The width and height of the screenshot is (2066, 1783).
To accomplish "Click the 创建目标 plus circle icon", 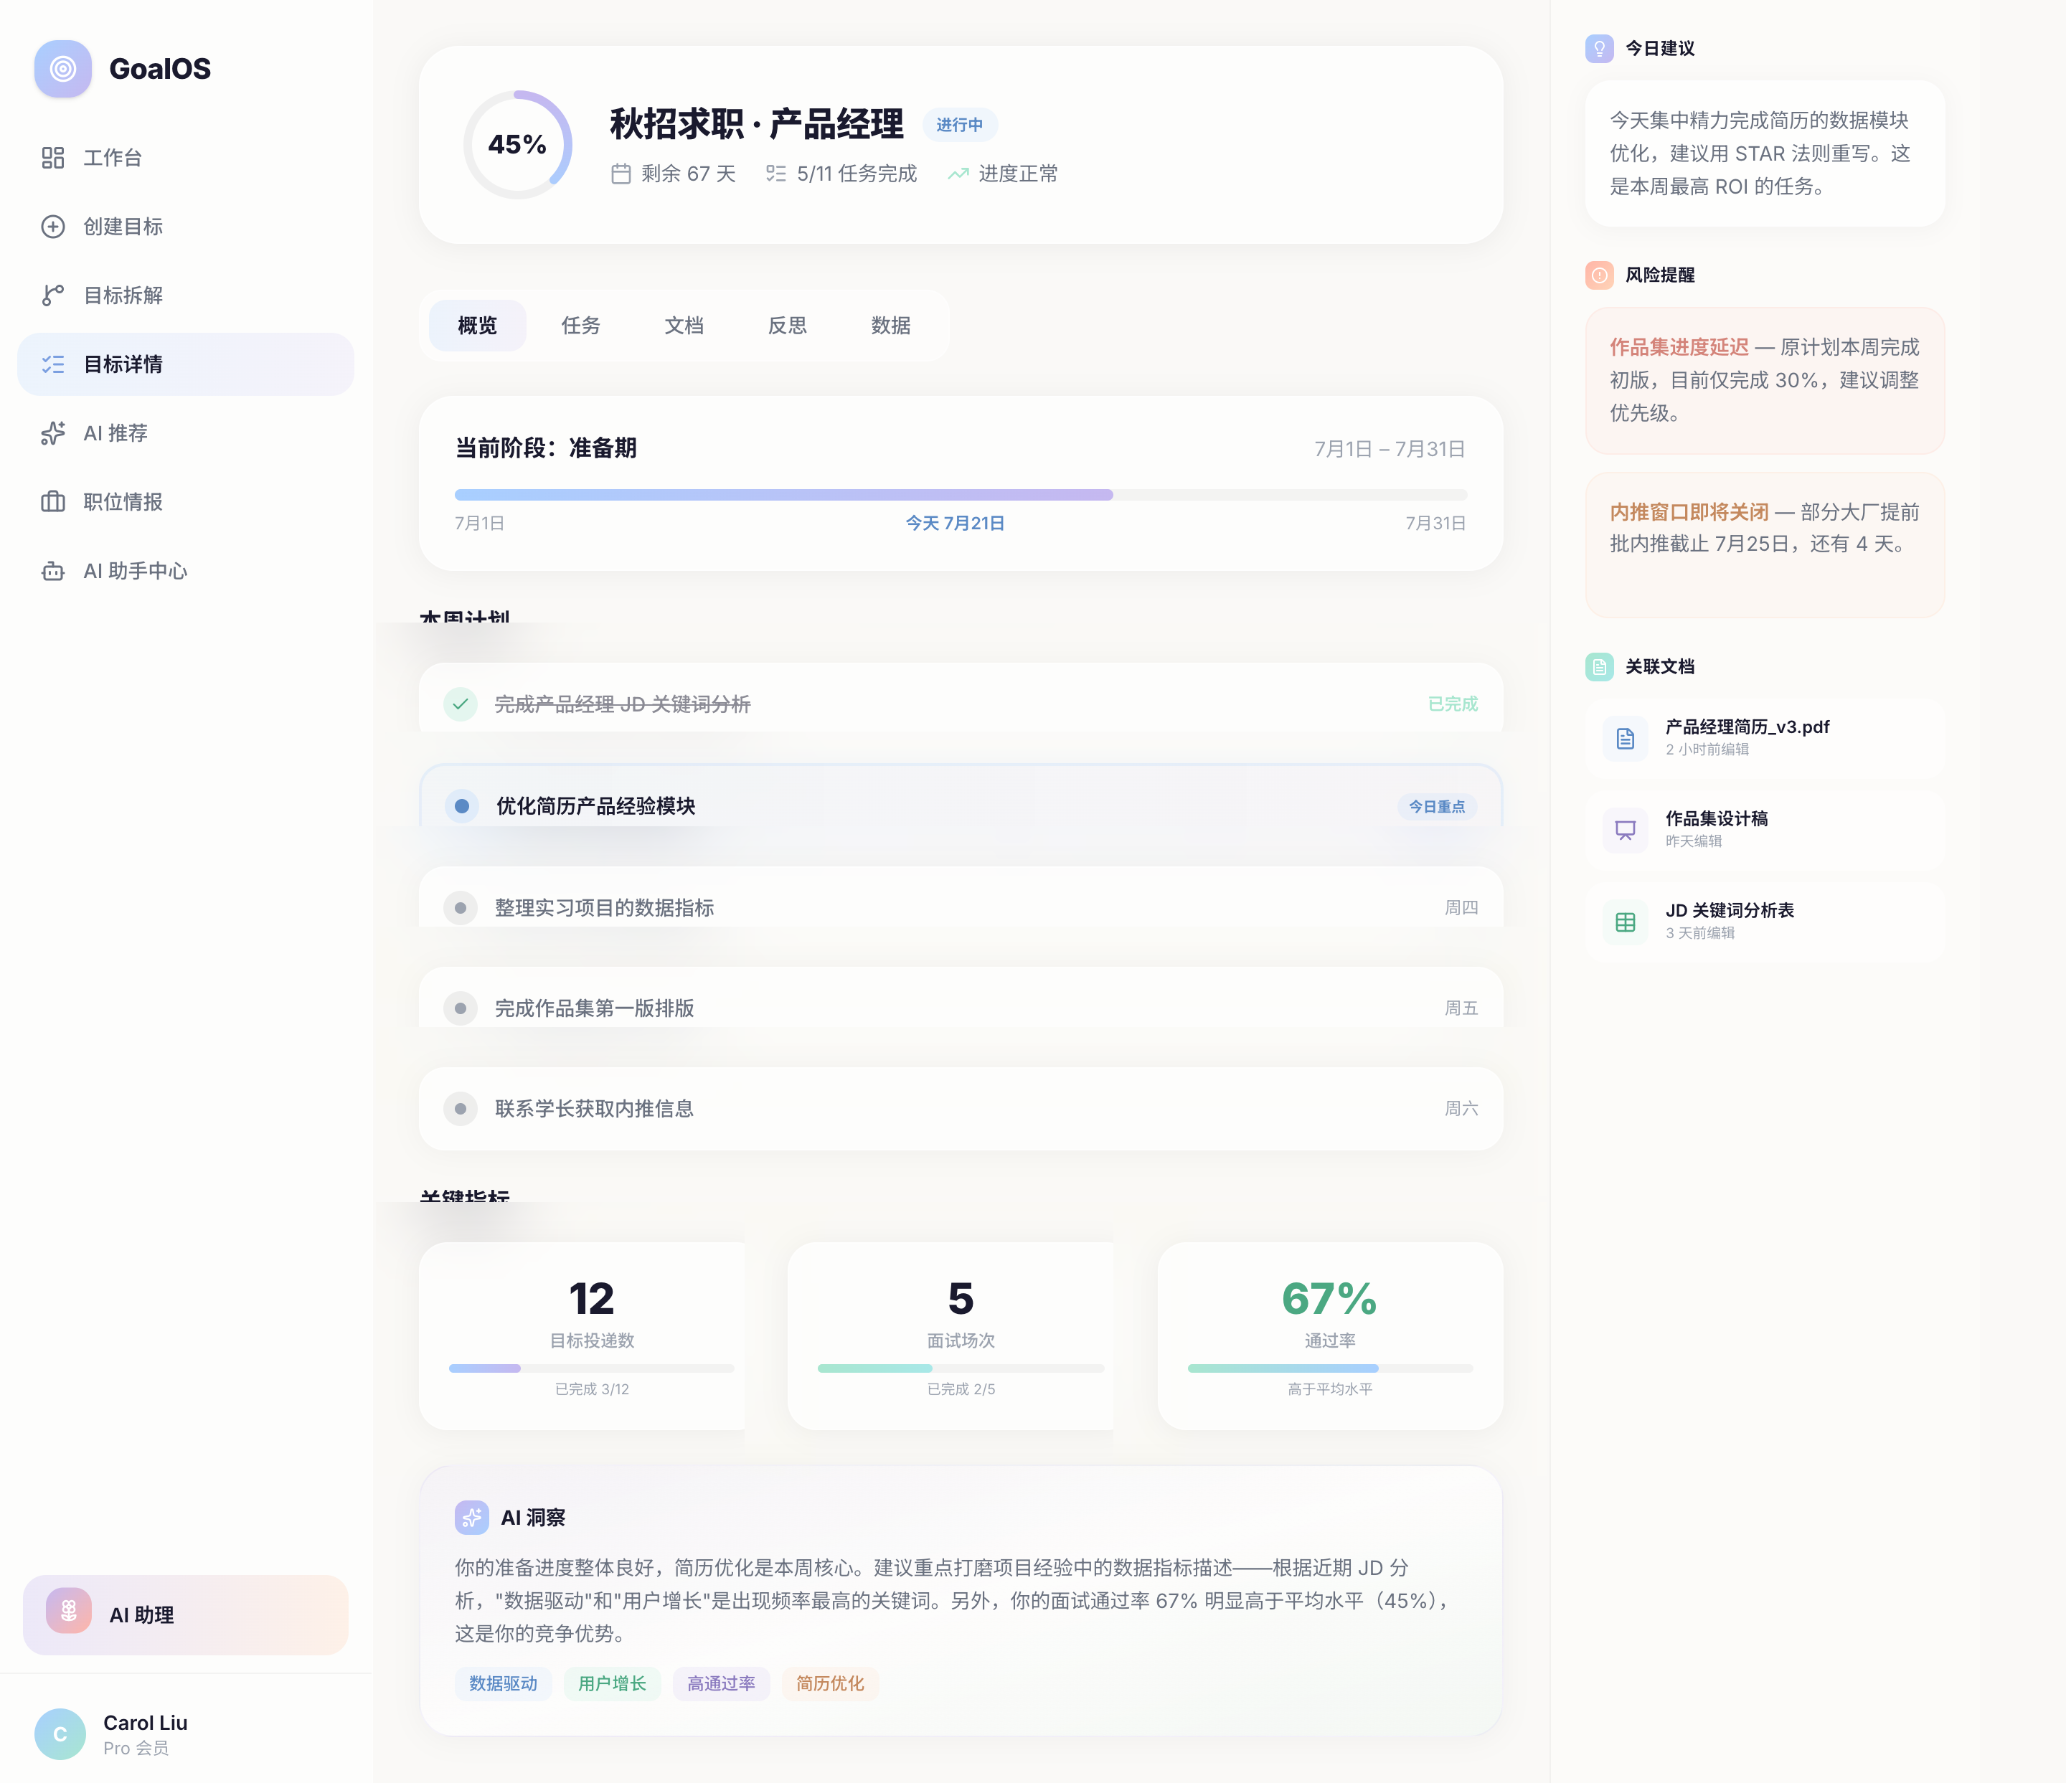I will pyautogui.click(x=53, y=226).
